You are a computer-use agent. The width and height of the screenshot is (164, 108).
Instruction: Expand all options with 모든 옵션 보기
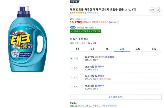click(x=116, y=97)
